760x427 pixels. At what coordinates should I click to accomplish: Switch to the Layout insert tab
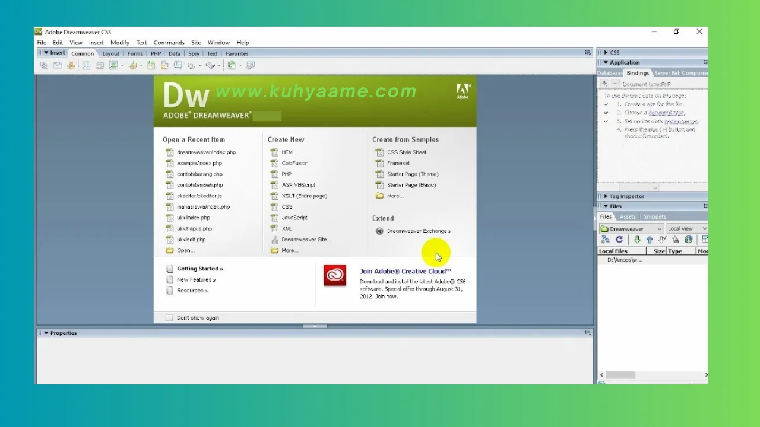click(x=111, y=53)
